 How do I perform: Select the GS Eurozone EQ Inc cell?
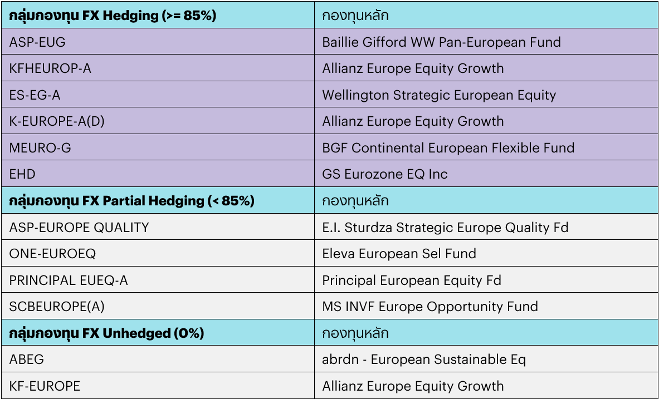384,174
